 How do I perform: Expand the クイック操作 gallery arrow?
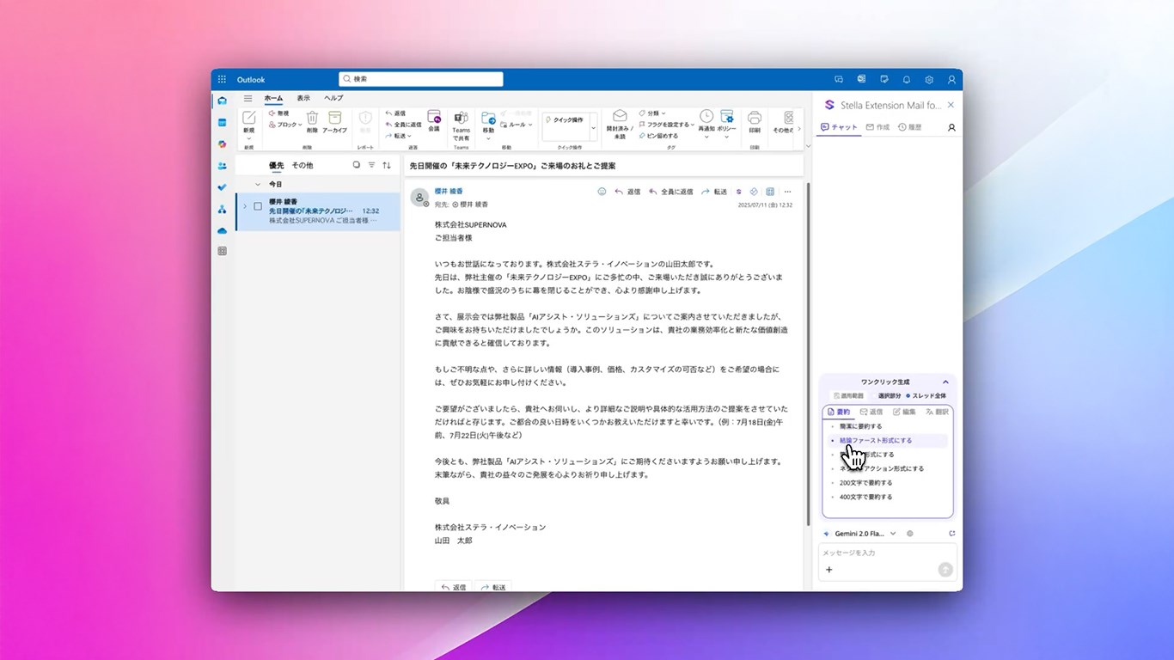(x=593, y=130)
